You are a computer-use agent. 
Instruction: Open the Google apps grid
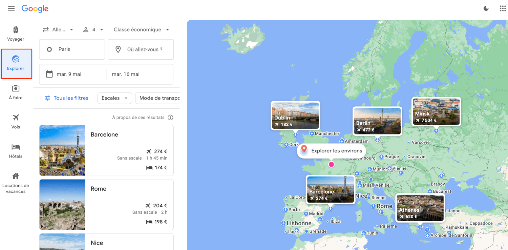point(503,8)
